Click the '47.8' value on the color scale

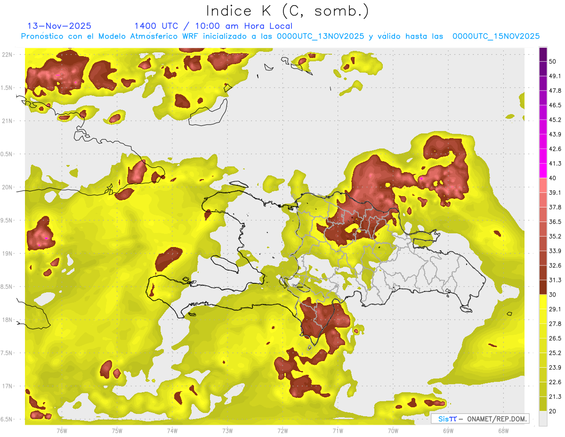point(555,91)
